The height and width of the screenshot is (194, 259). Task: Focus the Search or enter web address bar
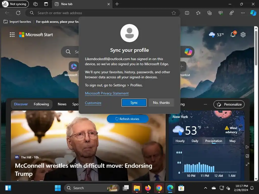click(102, 13)
